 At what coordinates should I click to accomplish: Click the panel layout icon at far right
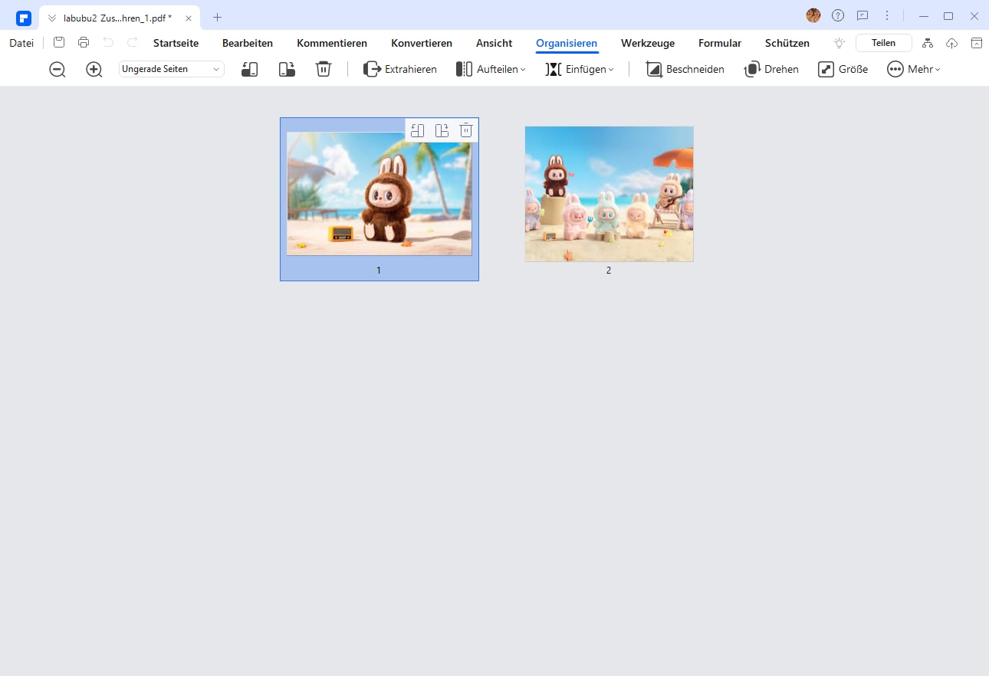(977, 43)
